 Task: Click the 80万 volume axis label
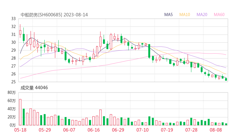point(12,92)
